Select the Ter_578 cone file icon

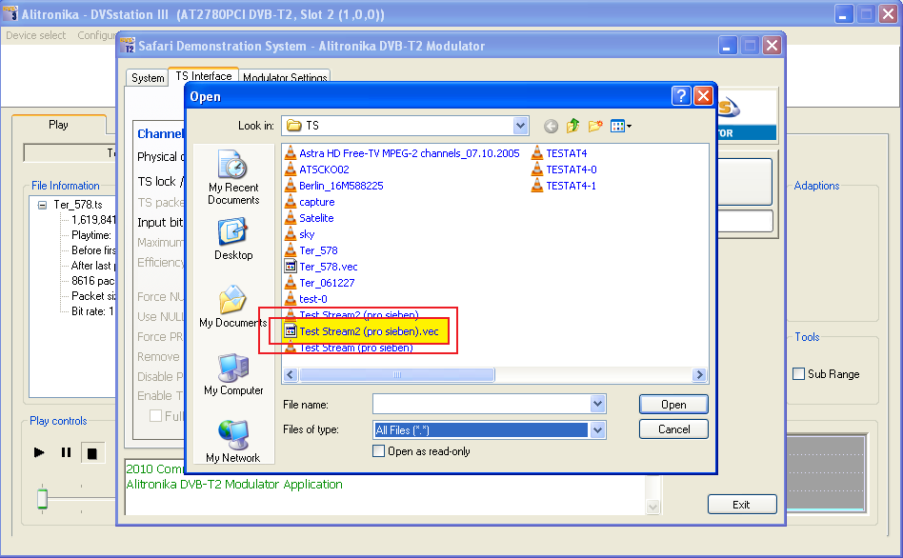(x=291, y=249)
